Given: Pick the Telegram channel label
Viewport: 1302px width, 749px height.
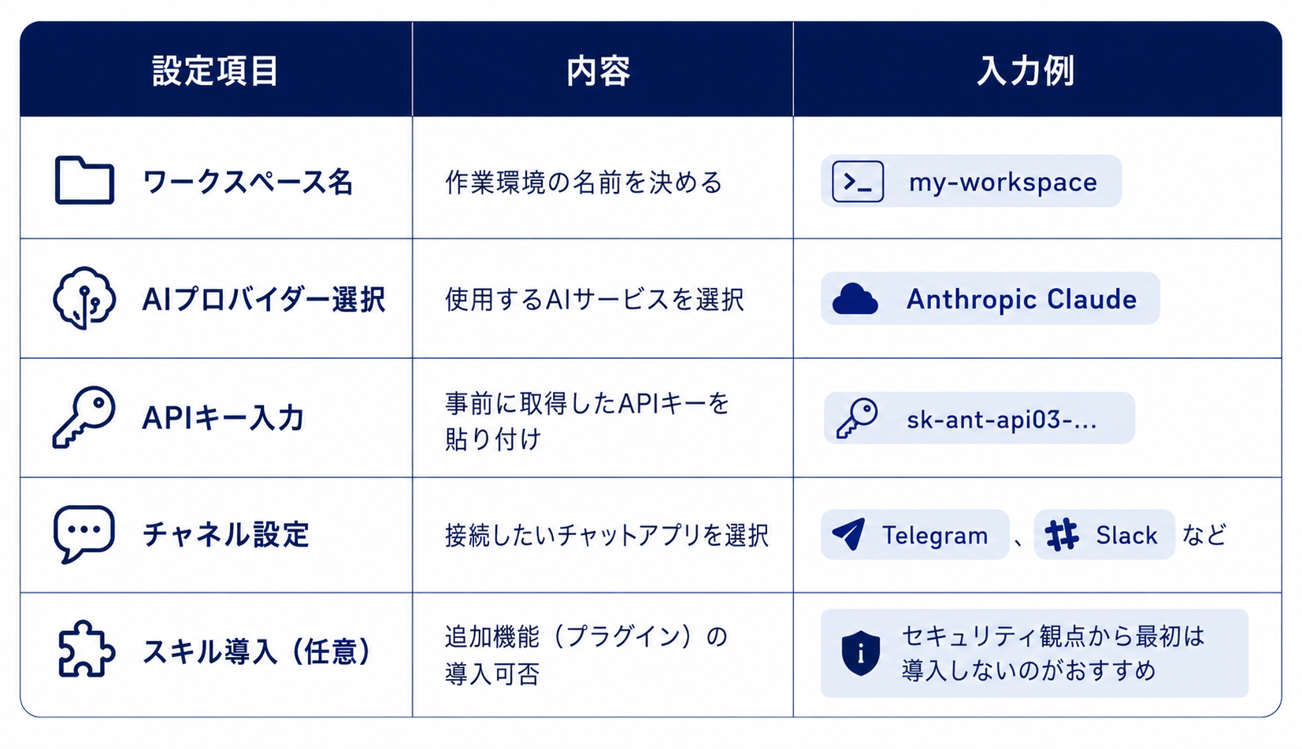Looking at the screenshot, I should (935, 535).
